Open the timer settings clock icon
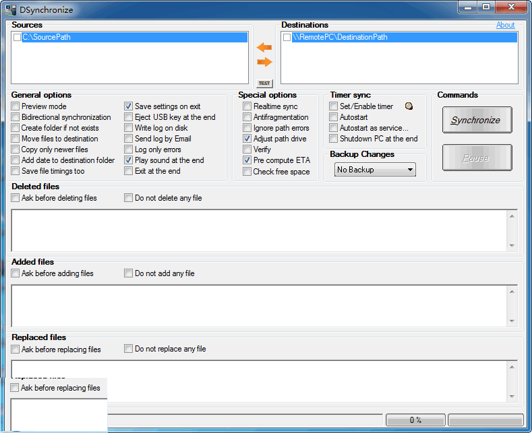 click(409, 106)
